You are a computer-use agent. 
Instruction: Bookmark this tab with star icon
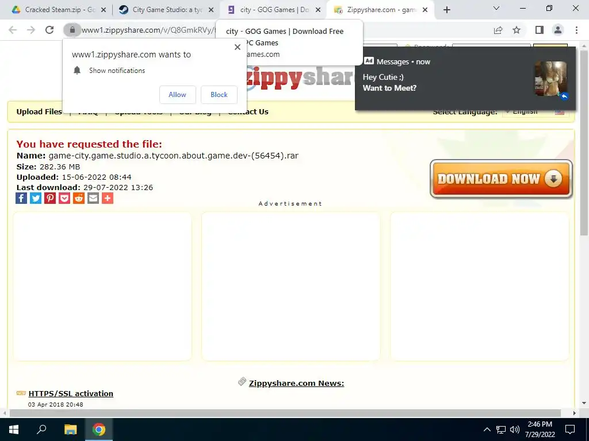pos(517,30)
